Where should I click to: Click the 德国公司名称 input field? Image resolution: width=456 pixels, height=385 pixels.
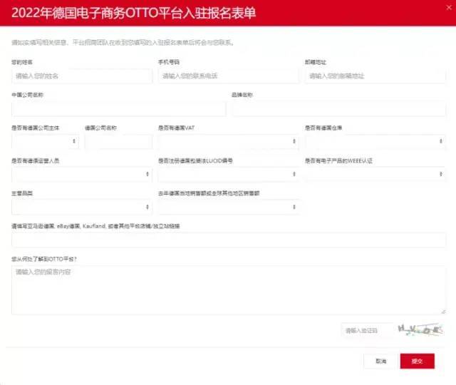click(x=118, y=142)
